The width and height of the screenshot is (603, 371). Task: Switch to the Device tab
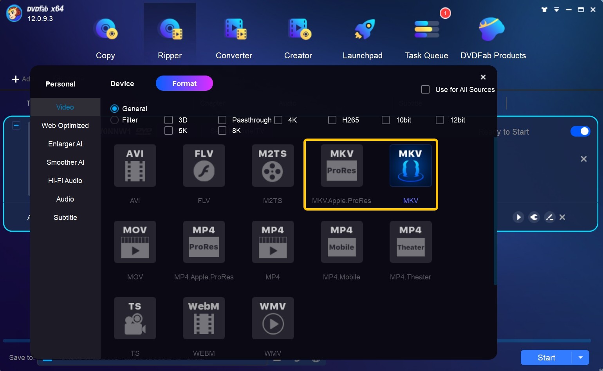point(122,83)
